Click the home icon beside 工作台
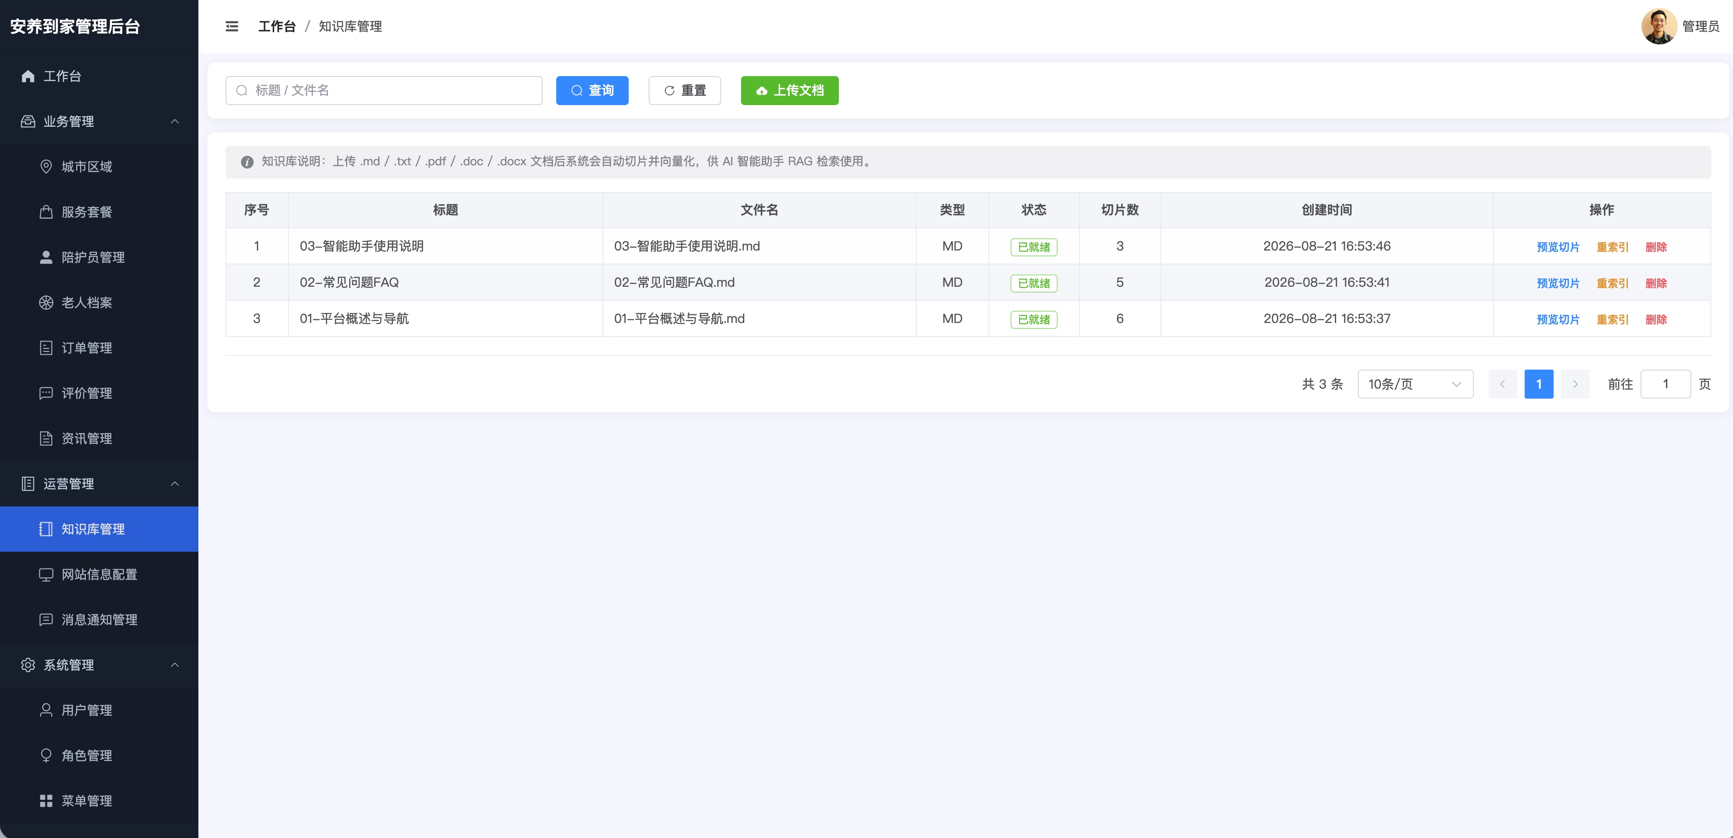 tap(28, 76)
